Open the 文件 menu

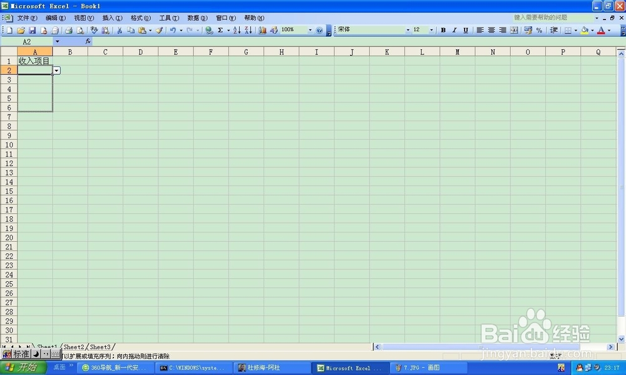(27, 18)
